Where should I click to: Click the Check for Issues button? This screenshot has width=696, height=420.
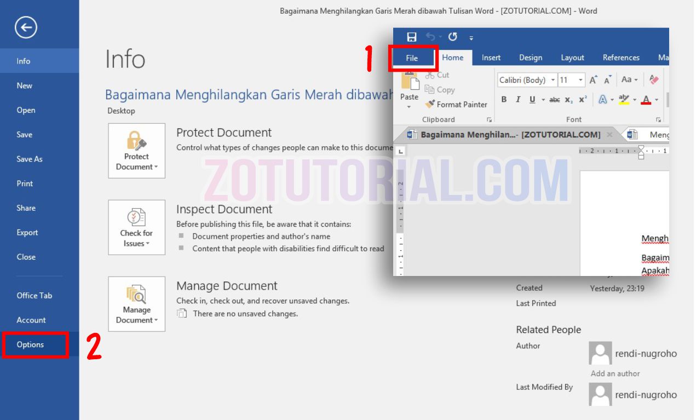click(x=136, y=227)
